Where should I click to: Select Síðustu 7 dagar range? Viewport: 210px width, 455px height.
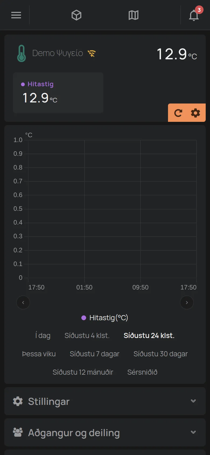(94, 354)
